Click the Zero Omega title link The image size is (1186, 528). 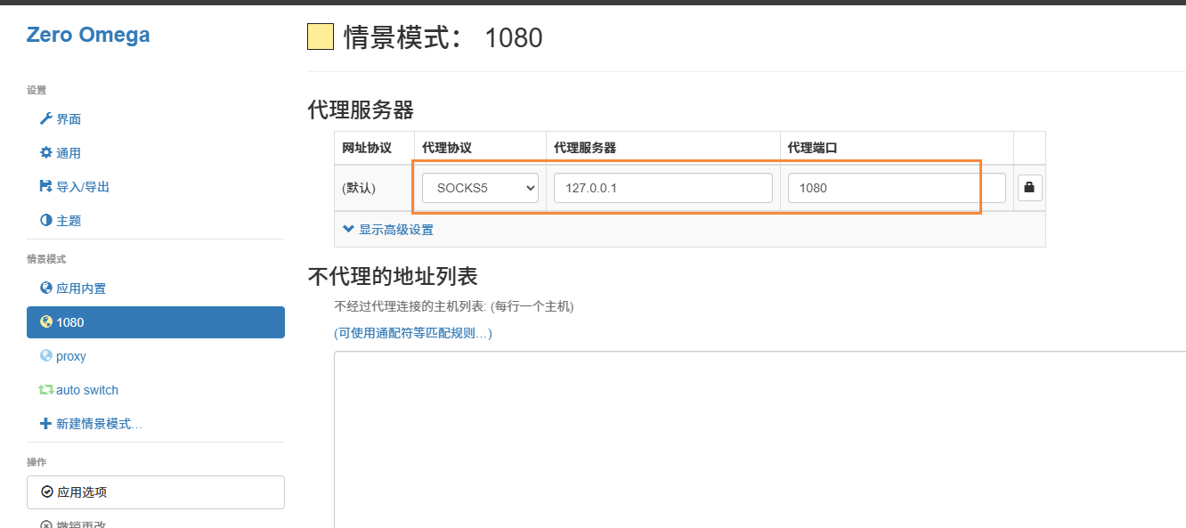point(88,35)
